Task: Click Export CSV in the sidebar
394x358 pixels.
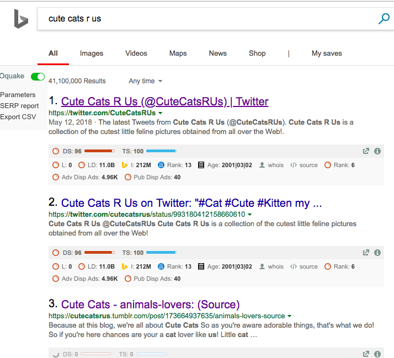Action: (18, 117)
